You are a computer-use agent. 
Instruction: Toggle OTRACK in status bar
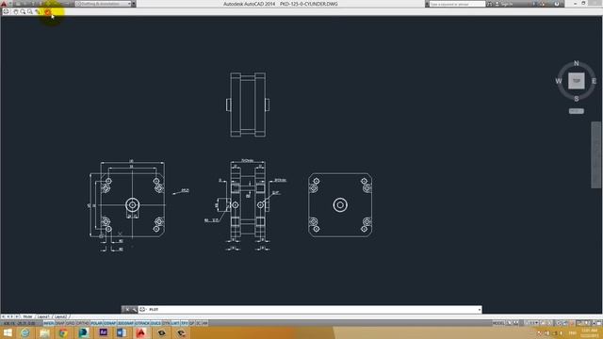(x=142, y=323)
